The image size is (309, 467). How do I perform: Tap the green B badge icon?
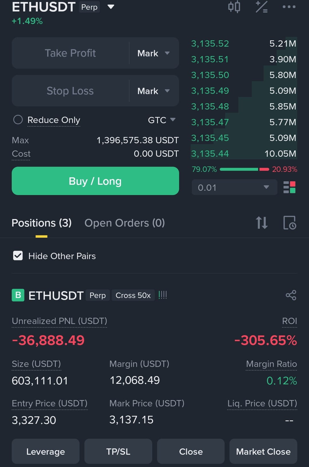(18, 295)
